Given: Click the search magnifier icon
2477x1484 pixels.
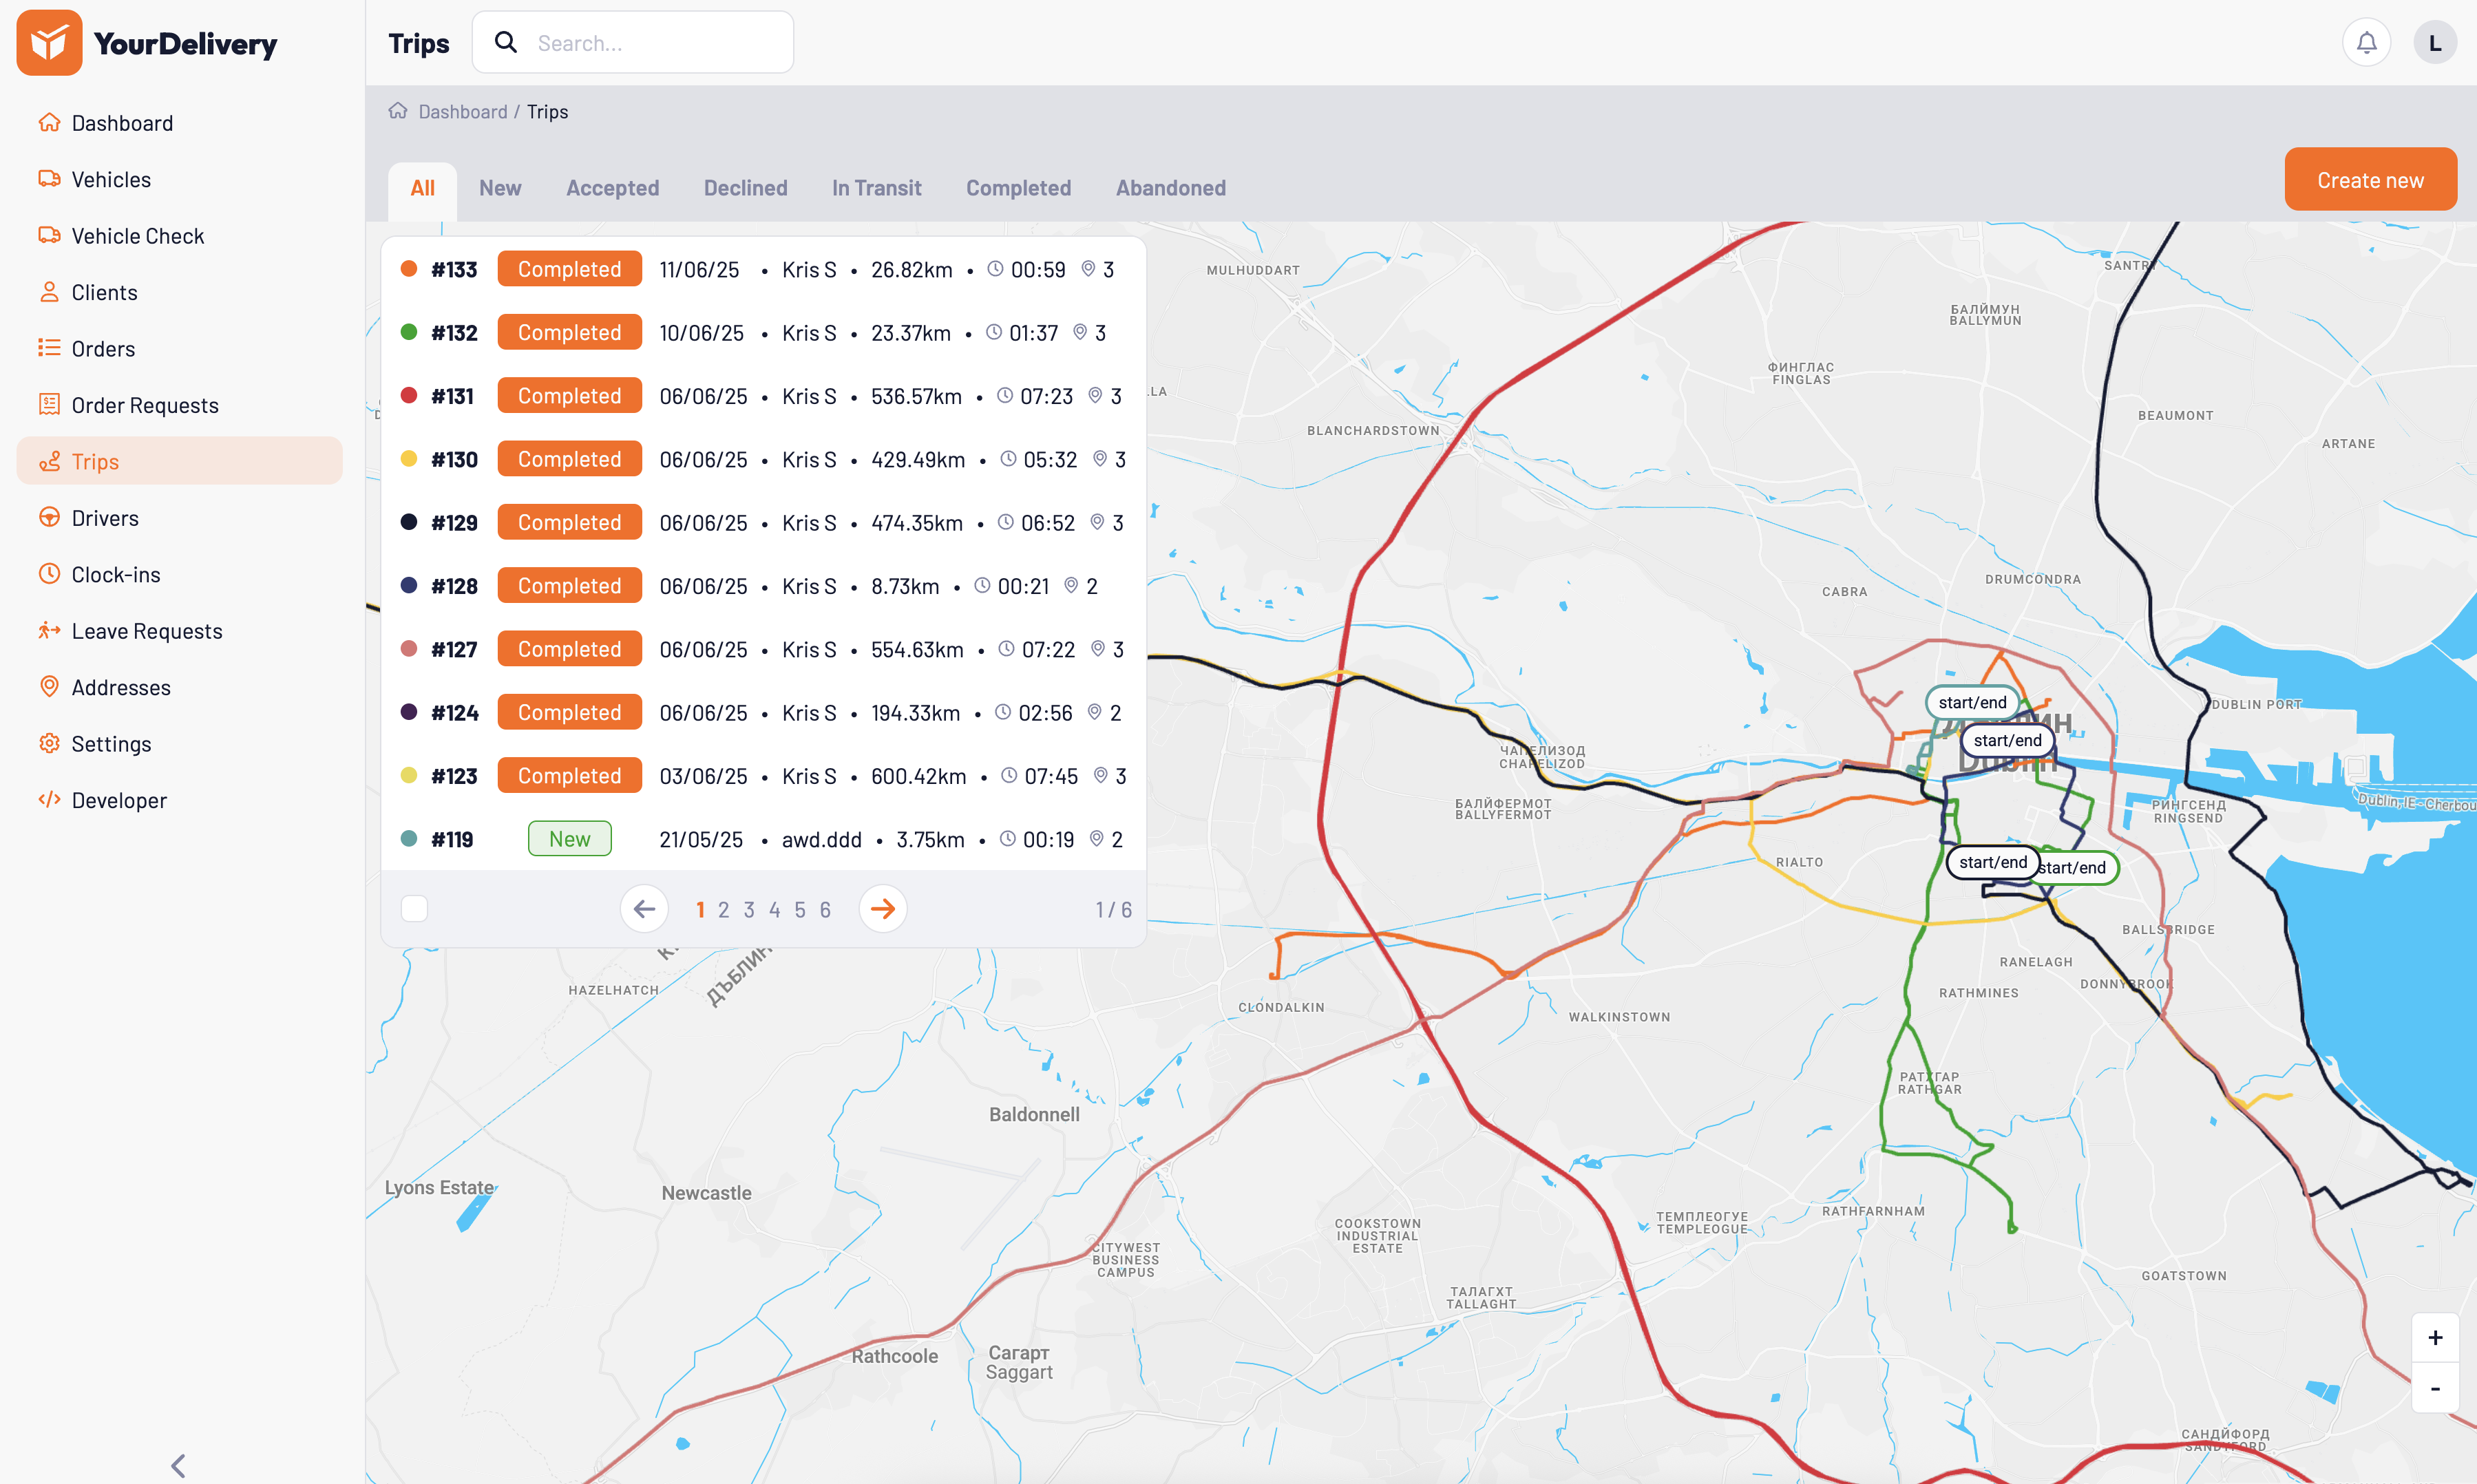Looking at the screenshot, I should click(506, 42).
